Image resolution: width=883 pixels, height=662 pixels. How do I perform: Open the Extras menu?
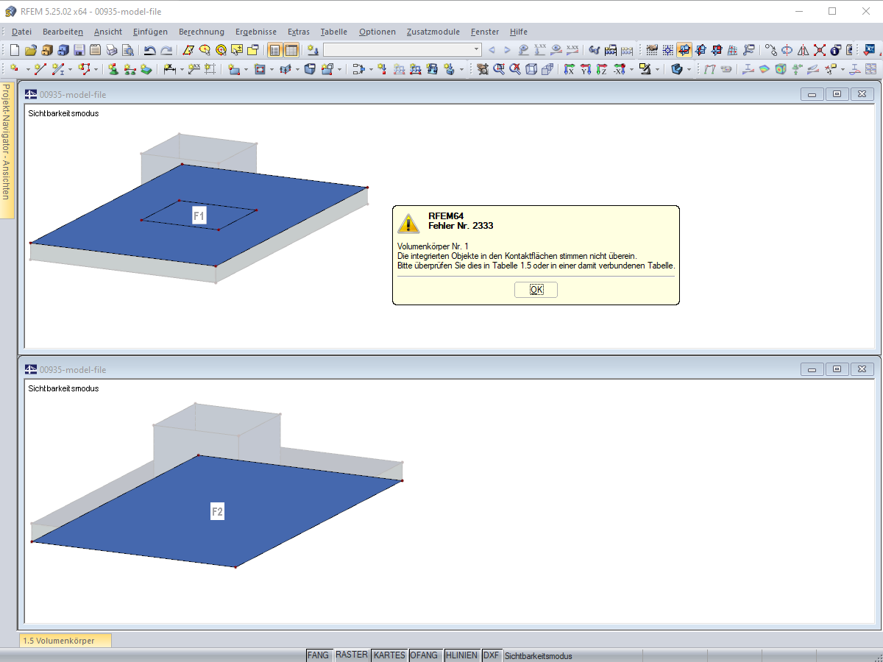(299, 32)
